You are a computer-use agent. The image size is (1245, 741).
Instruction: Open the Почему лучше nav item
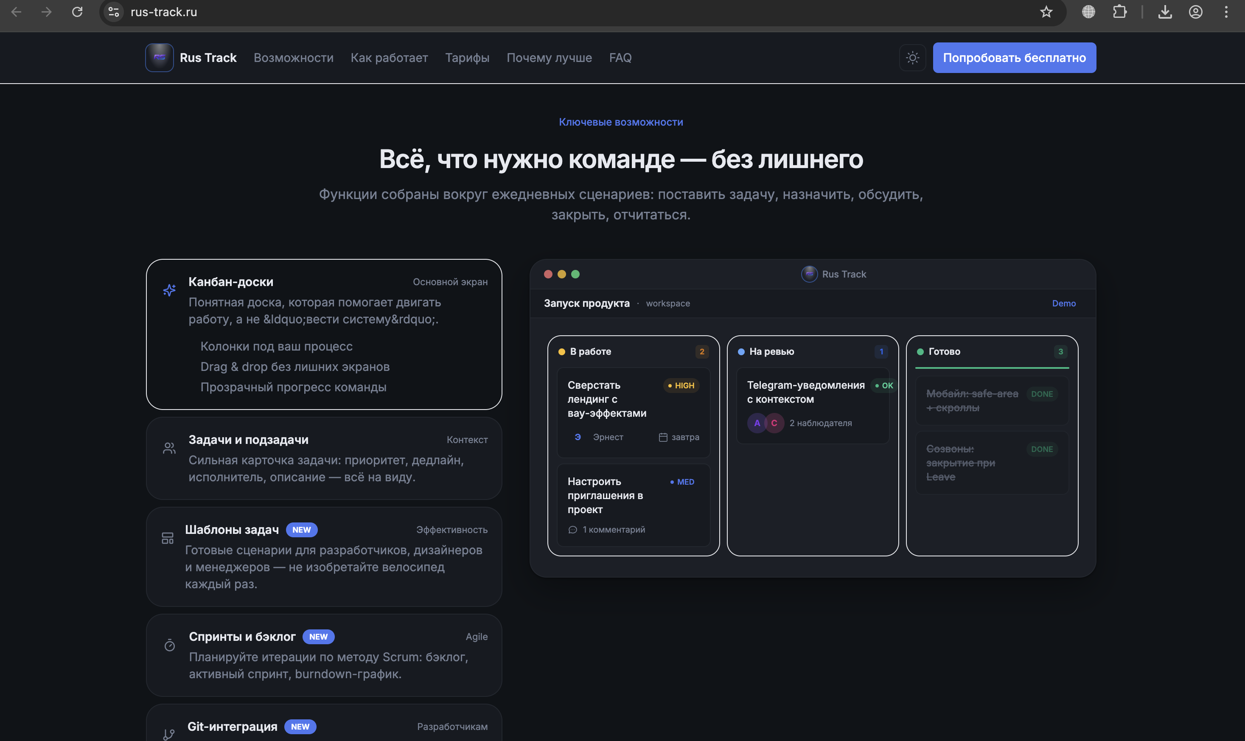pyautogui.click(x=549, y=57)
